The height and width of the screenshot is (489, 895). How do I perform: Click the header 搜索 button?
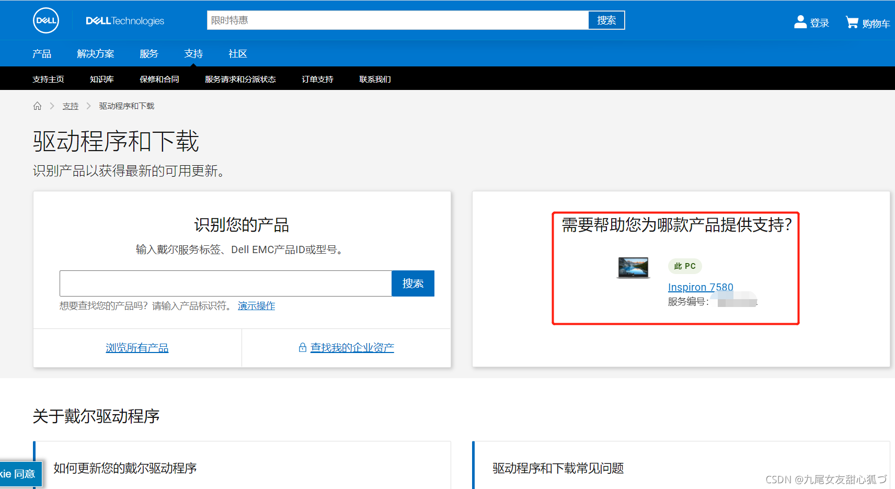coord(606,20)
